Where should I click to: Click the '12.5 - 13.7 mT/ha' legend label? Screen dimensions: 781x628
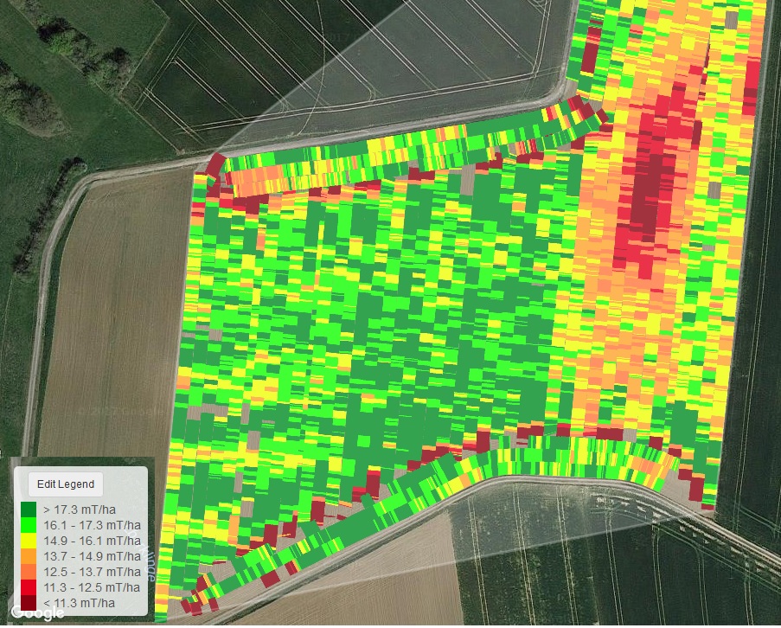click(x=93, y=572)
